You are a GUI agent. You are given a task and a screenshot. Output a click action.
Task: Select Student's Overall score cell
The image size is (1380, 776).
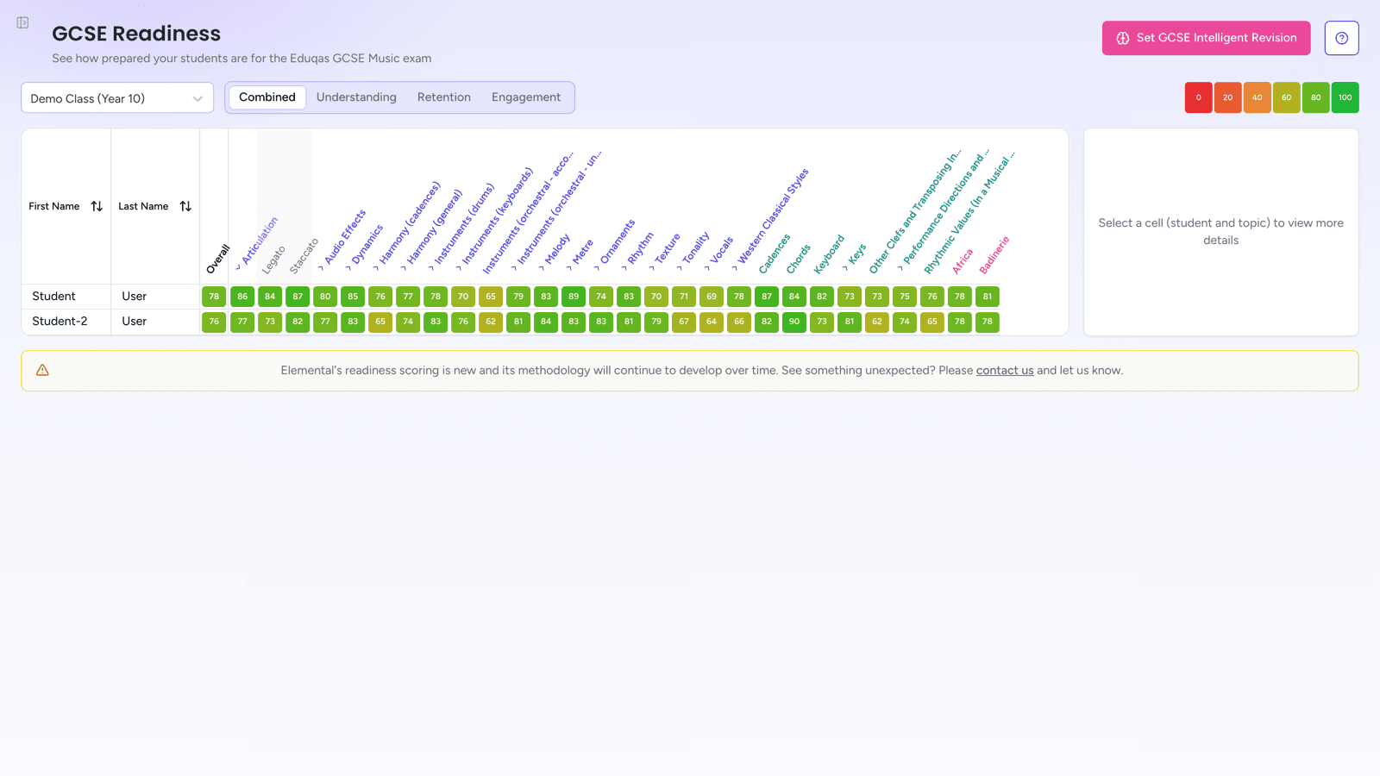point(214,297)
